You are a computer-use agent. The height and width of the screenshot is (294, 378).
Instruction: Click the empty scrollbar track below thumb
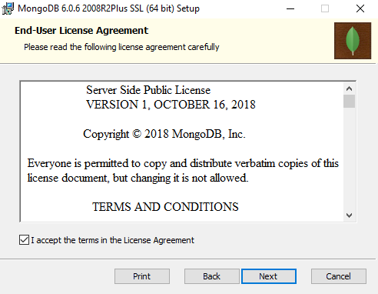(x=349, y=159)
